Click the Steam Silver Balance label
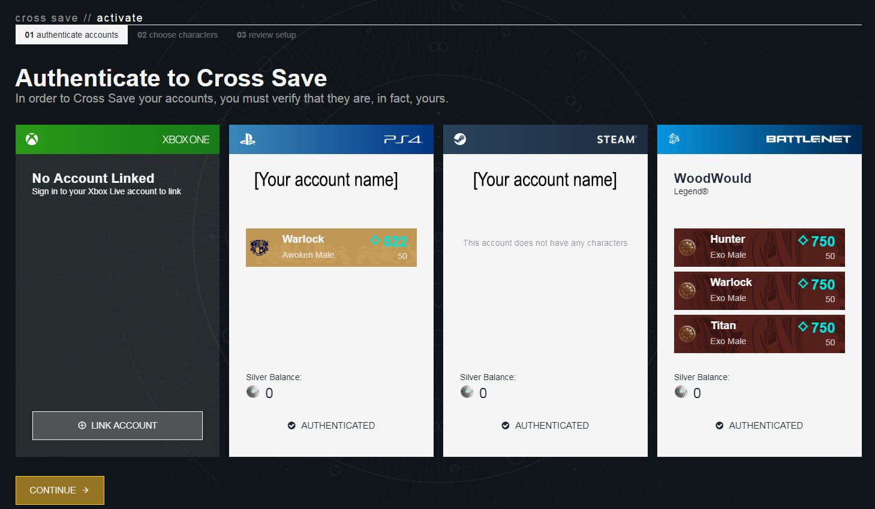875x509 pixels. point(488,377)
